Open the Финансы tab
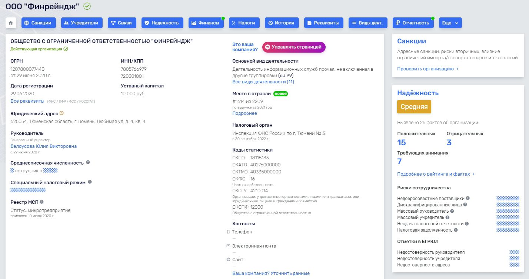 (x=206, y=23)
